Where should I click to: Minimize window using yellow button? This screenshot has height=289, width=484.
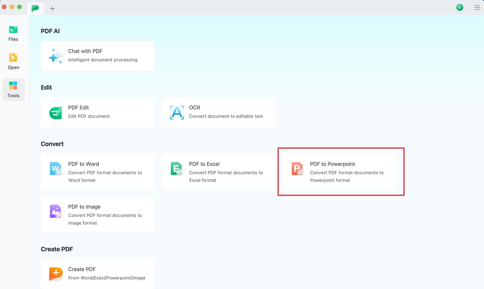(x=12, y=7)
